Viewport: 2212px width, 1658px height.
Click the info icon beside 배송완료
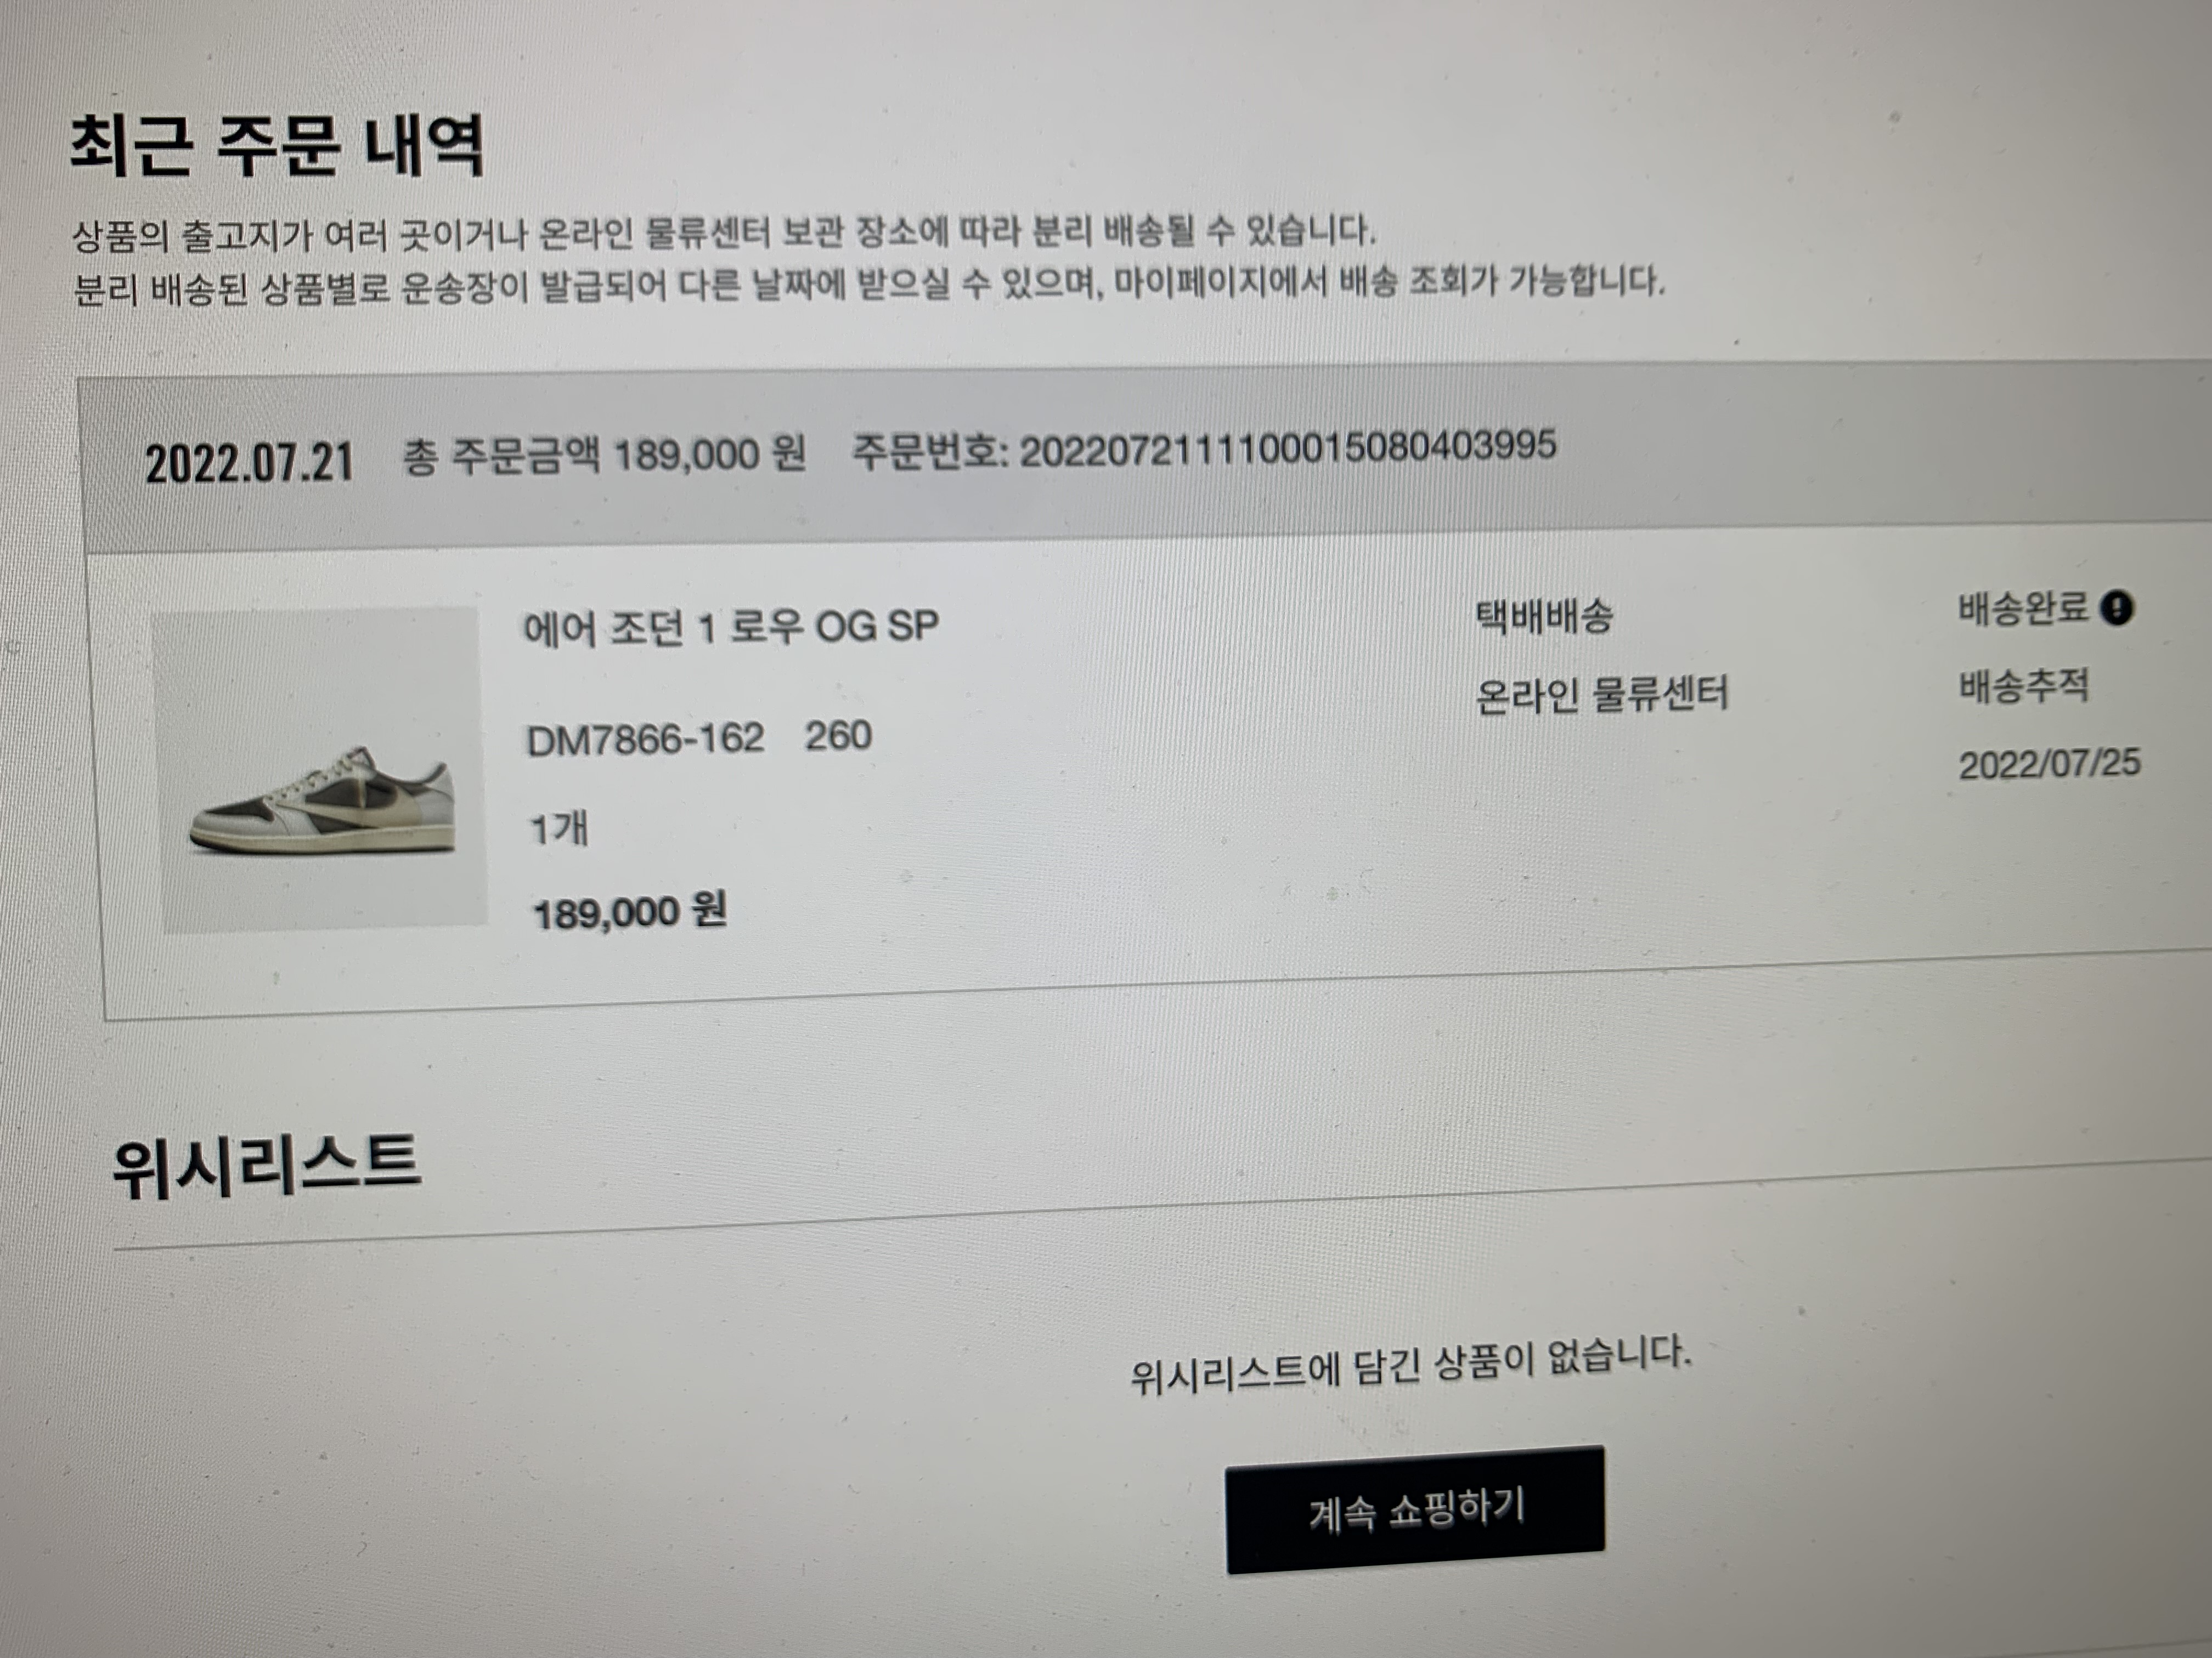pos(2117,607)
